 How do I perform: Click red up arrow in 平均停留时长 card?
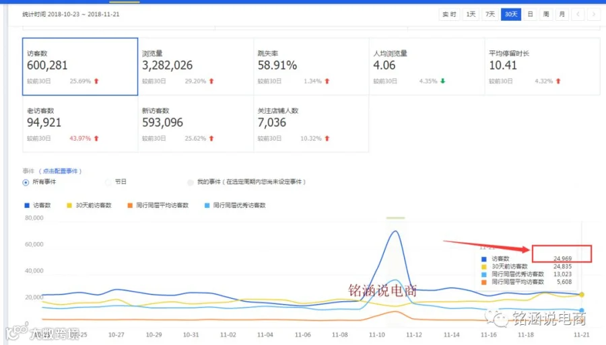558,81
